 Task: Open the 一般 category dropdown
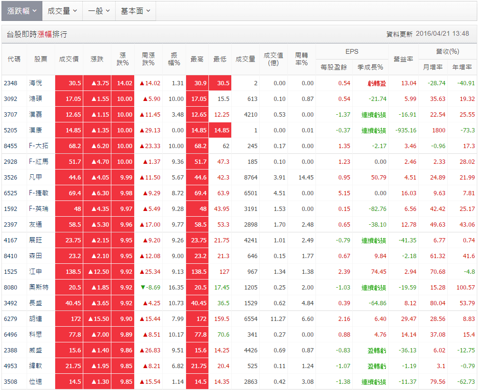(x=98, y=10)
